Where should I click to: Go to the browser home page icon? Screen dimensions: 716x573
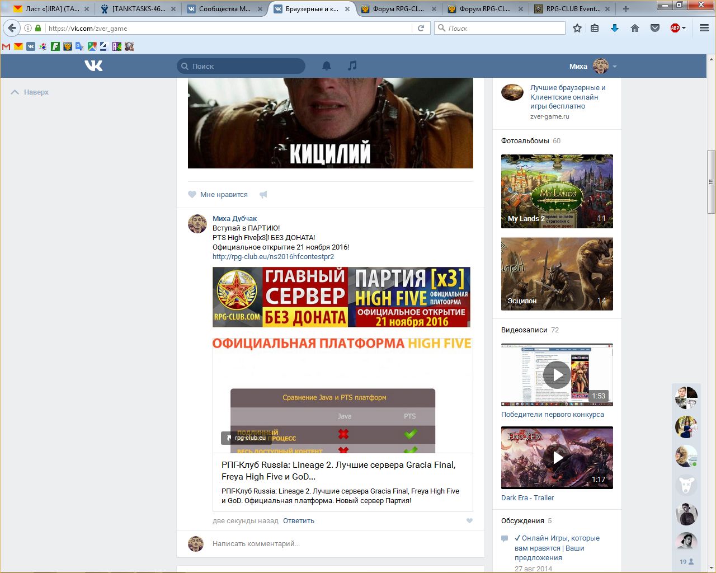tap(634, 28)
